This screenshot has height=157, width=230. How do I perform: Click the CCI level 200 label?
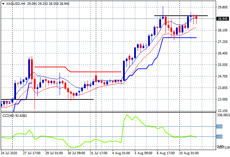pos(220,126)
